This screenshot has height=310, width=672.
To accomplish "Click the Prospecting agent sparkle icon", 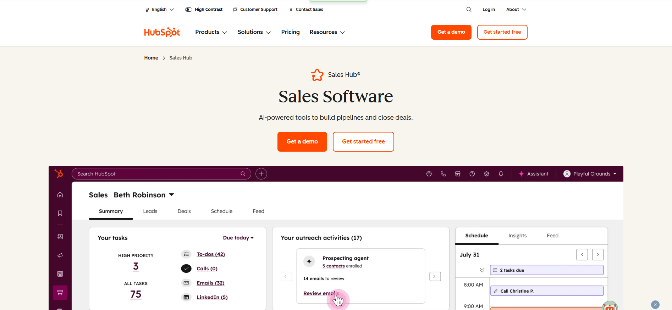I will tap(309, 261).
